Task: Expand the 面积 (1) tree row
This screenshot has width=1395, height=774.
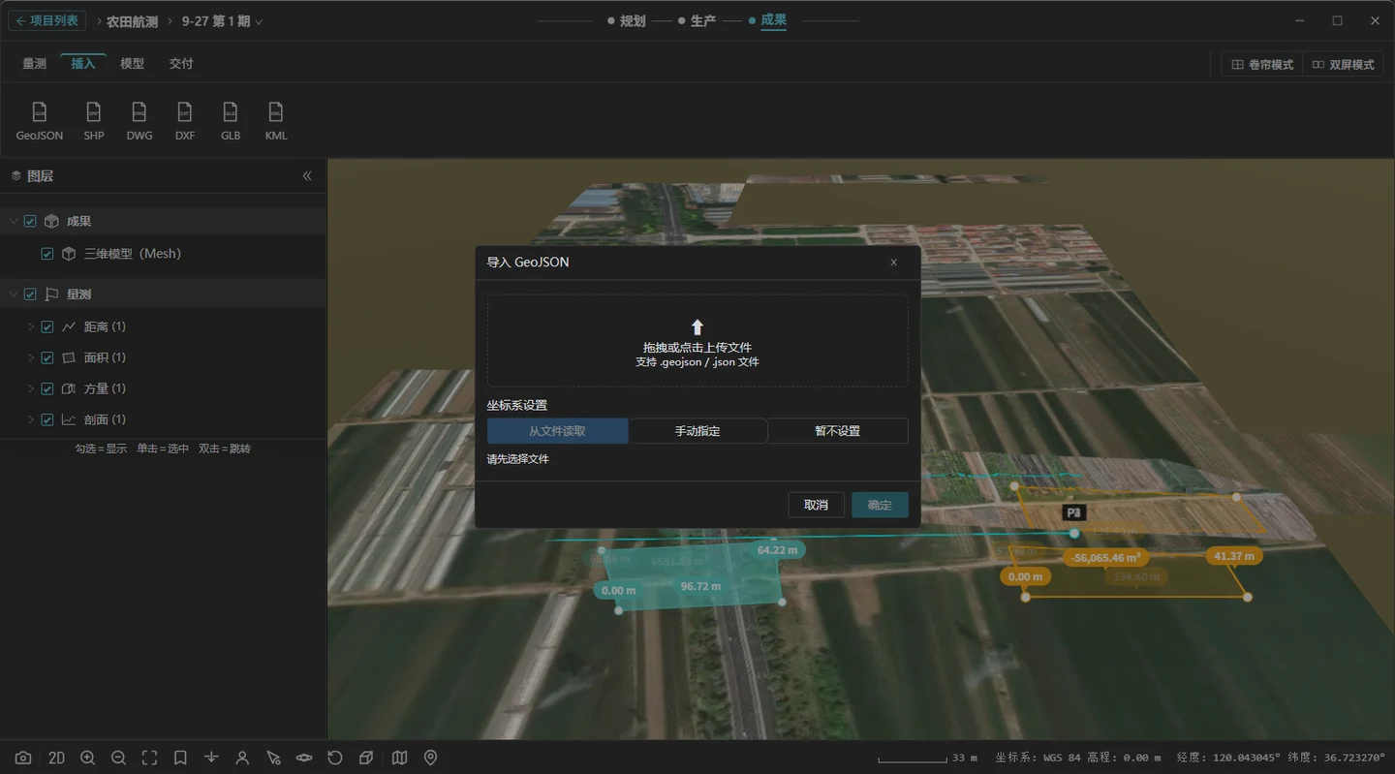Action: (30, 358)
